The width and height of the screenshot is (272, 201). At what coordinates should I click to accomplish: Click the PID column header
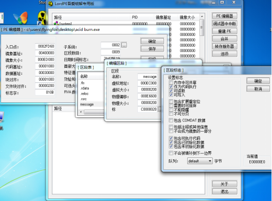coord(142,17)
